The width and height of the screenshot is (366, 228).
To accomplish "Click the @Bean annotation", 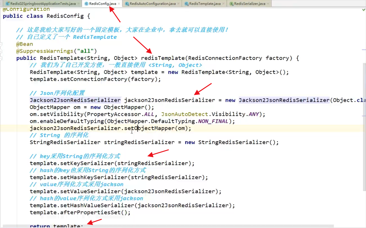I will click(x=25, y=44).
